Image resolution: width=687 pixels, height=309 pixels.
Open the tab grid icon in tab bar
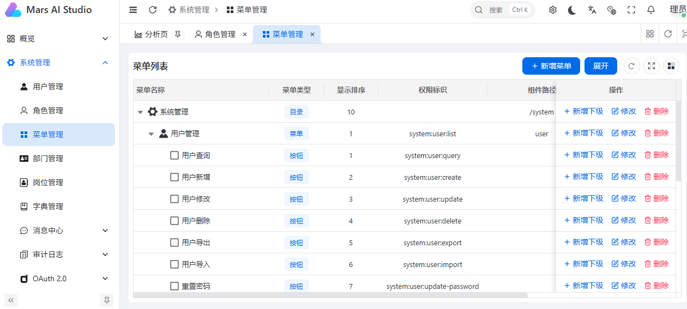pos(650,34)
